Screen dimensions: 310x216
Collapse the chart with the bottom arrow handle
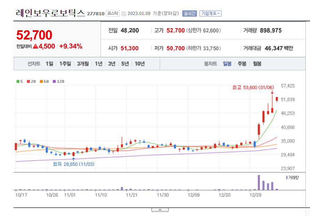[x=160, y=210]
